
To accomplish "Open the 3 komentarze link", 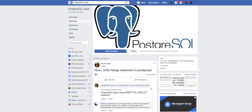I will pyautogui.click(x=150, y=74).
